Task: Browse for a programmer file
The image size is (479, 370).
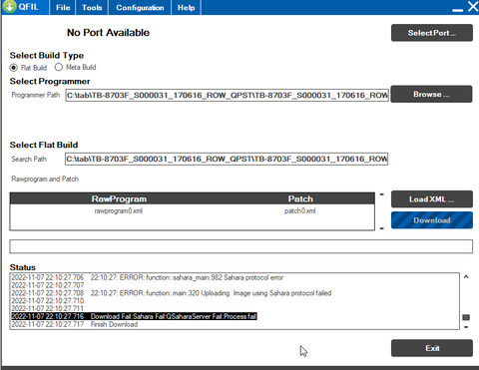Action: tap(431, 95)
